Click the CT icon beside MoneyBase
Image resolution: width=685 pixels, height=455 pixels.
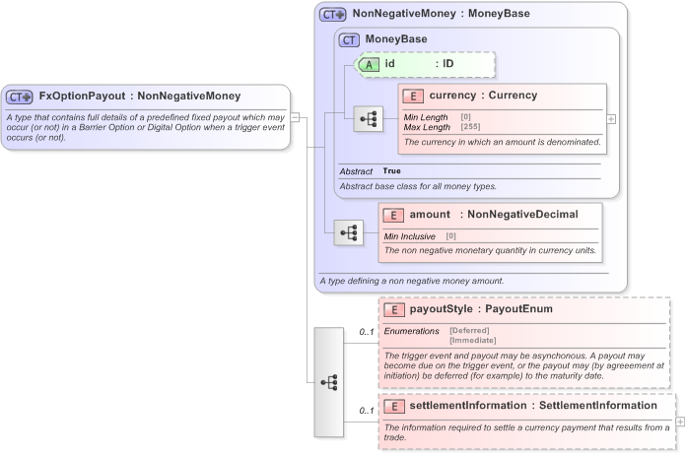(x=349, y=40)
